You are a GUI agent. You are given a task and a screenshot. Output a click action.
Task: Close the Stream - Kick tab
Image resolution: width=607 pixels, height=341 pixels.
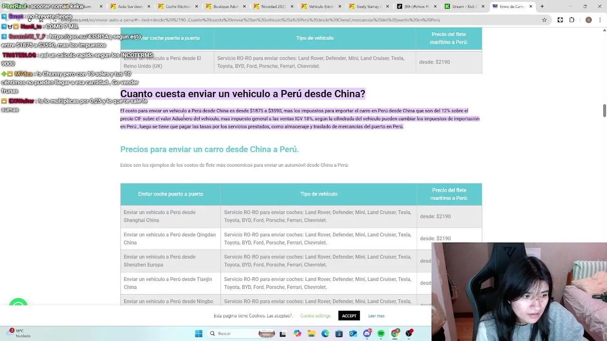(x=483, y=7)
